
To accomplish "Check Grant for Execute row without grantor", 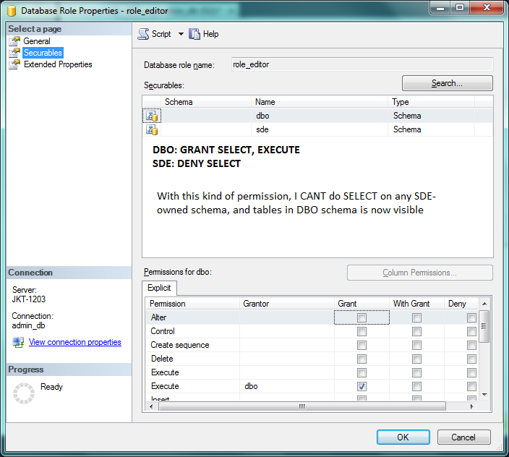I will [362, 372].
